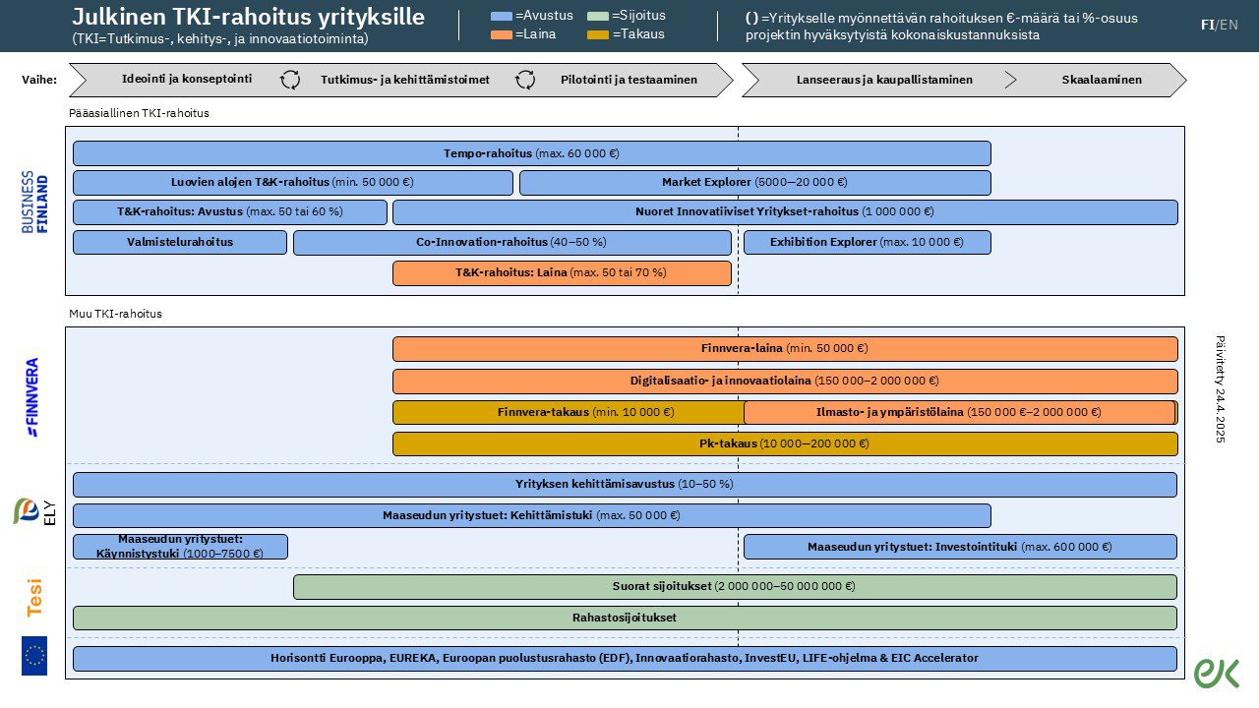Click the cycle arrows icon after Ideointi

tap(290, 80)
